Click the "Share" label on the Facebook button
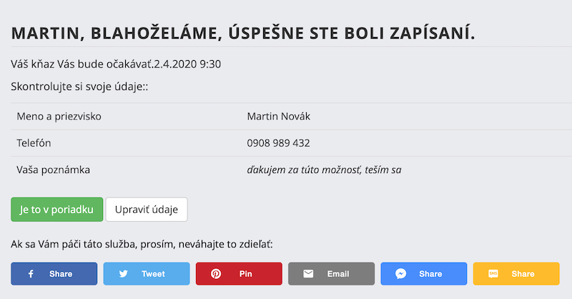Image resolution: width=572 pixels, height=299 pixels. [x=61, y=274]
